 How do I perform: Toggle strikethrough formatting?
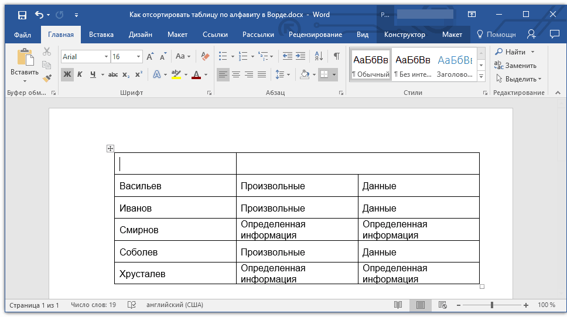tap(113, 74)
